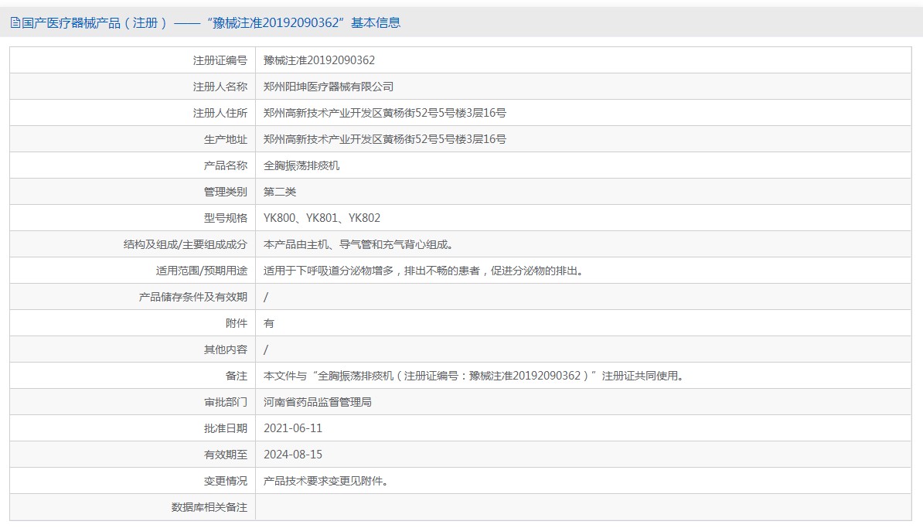Viewport: 923px width, 528px height.
Task: Click the document icon beside the page title
Action: click(x=15, y=23)
